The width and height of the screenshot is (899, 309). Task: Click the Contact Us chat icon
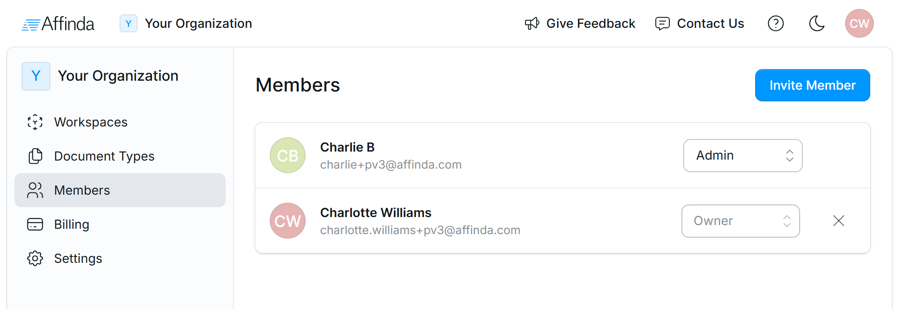(662, 23)
